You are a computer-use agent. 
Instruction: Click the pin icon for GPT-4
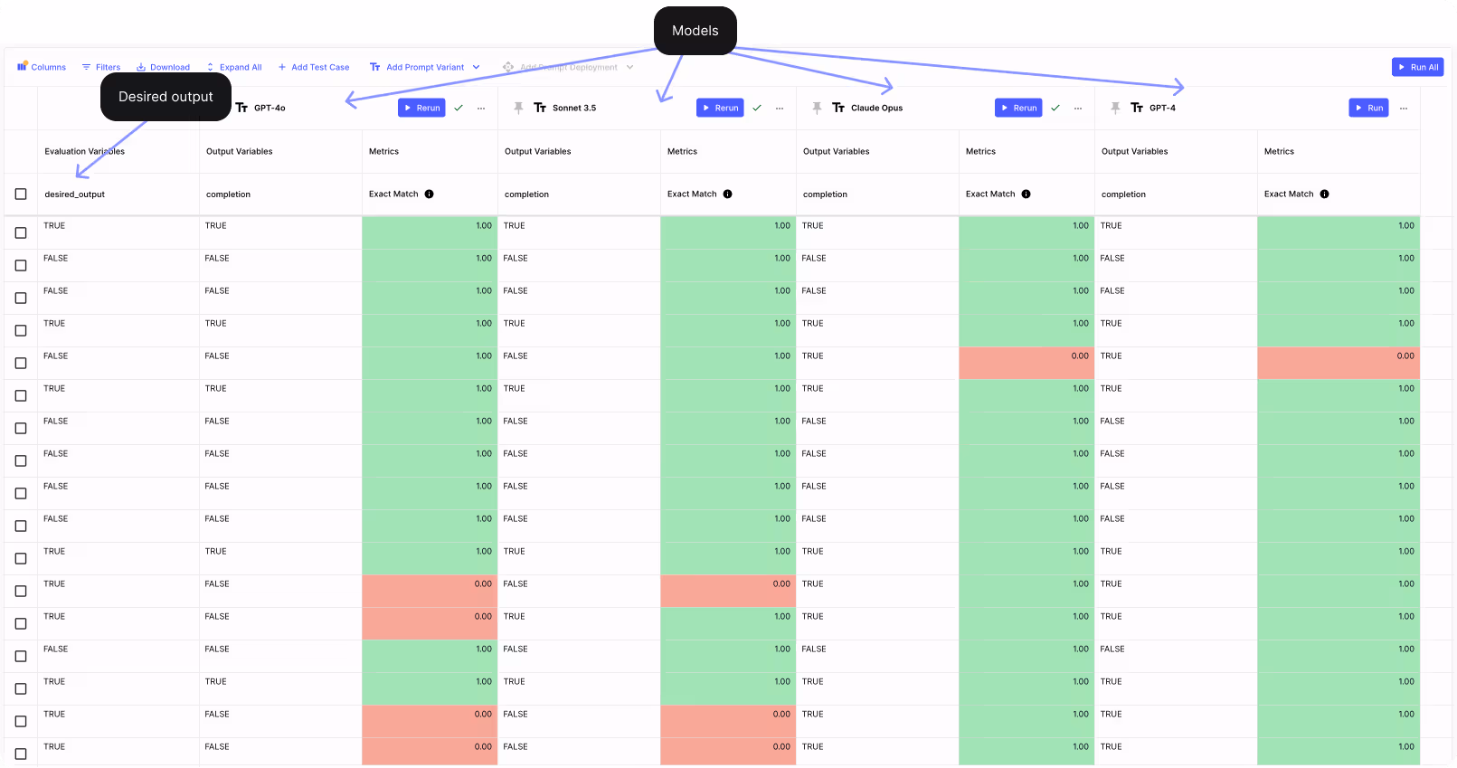coord(1115,108)
